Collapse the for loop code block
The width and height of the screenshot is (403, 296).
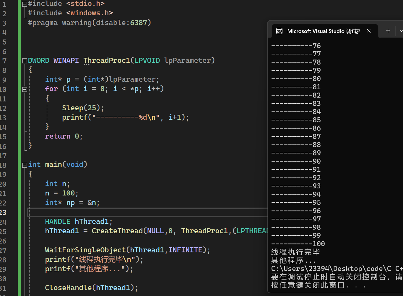pyautogui.click(x=25, y=89)
